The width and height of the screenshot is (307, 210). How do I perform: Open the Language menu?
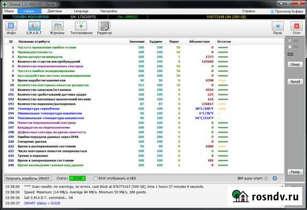pyautogui.click(x=81, y=10)
